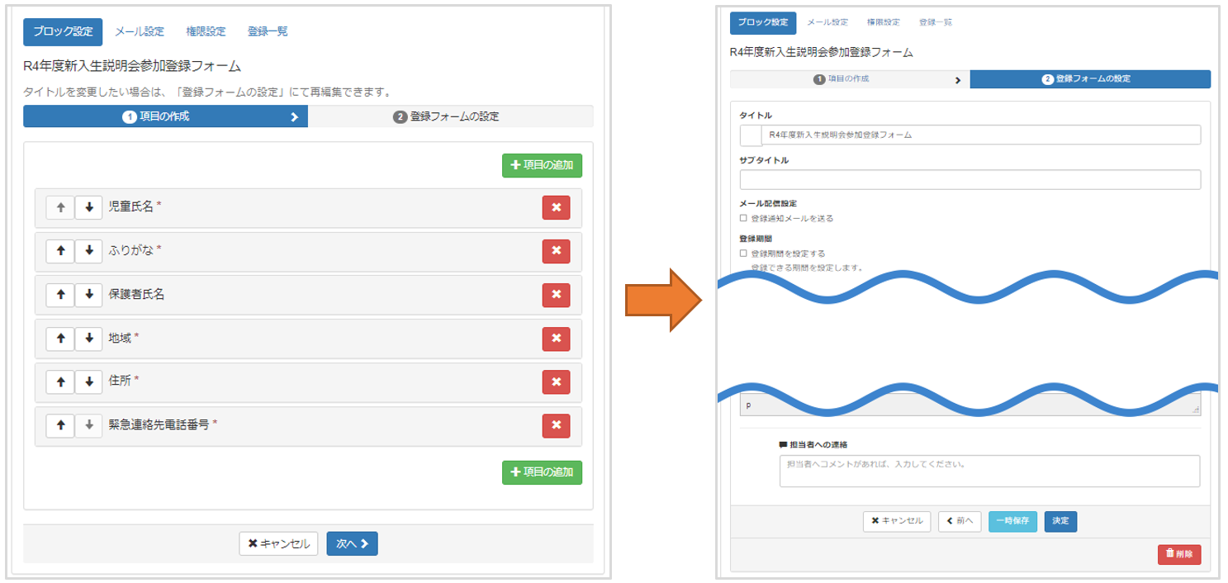Delete the 保護者氏名 item with red X
1228x583 pixels.
point(556,294)
